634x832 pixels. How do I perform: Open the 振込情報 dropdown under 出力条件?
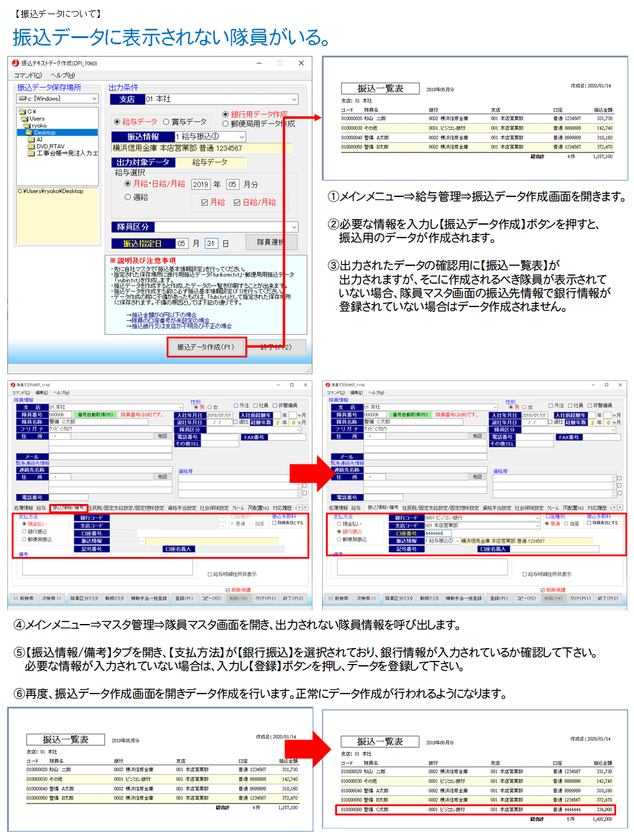(242, 137)
